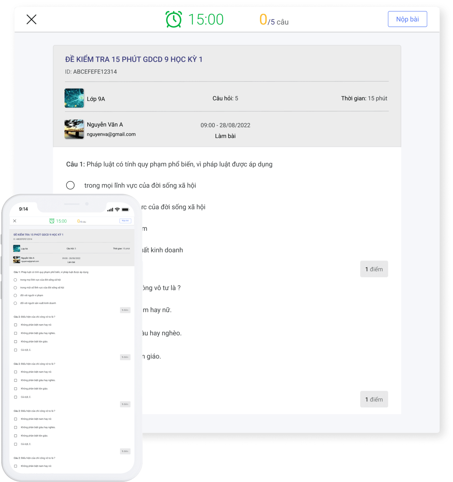Image resolution: width=453 pixels, height=482 pixels.
Task: Click desktop answer text ending 'kinh doanh'
Action: 162,250
